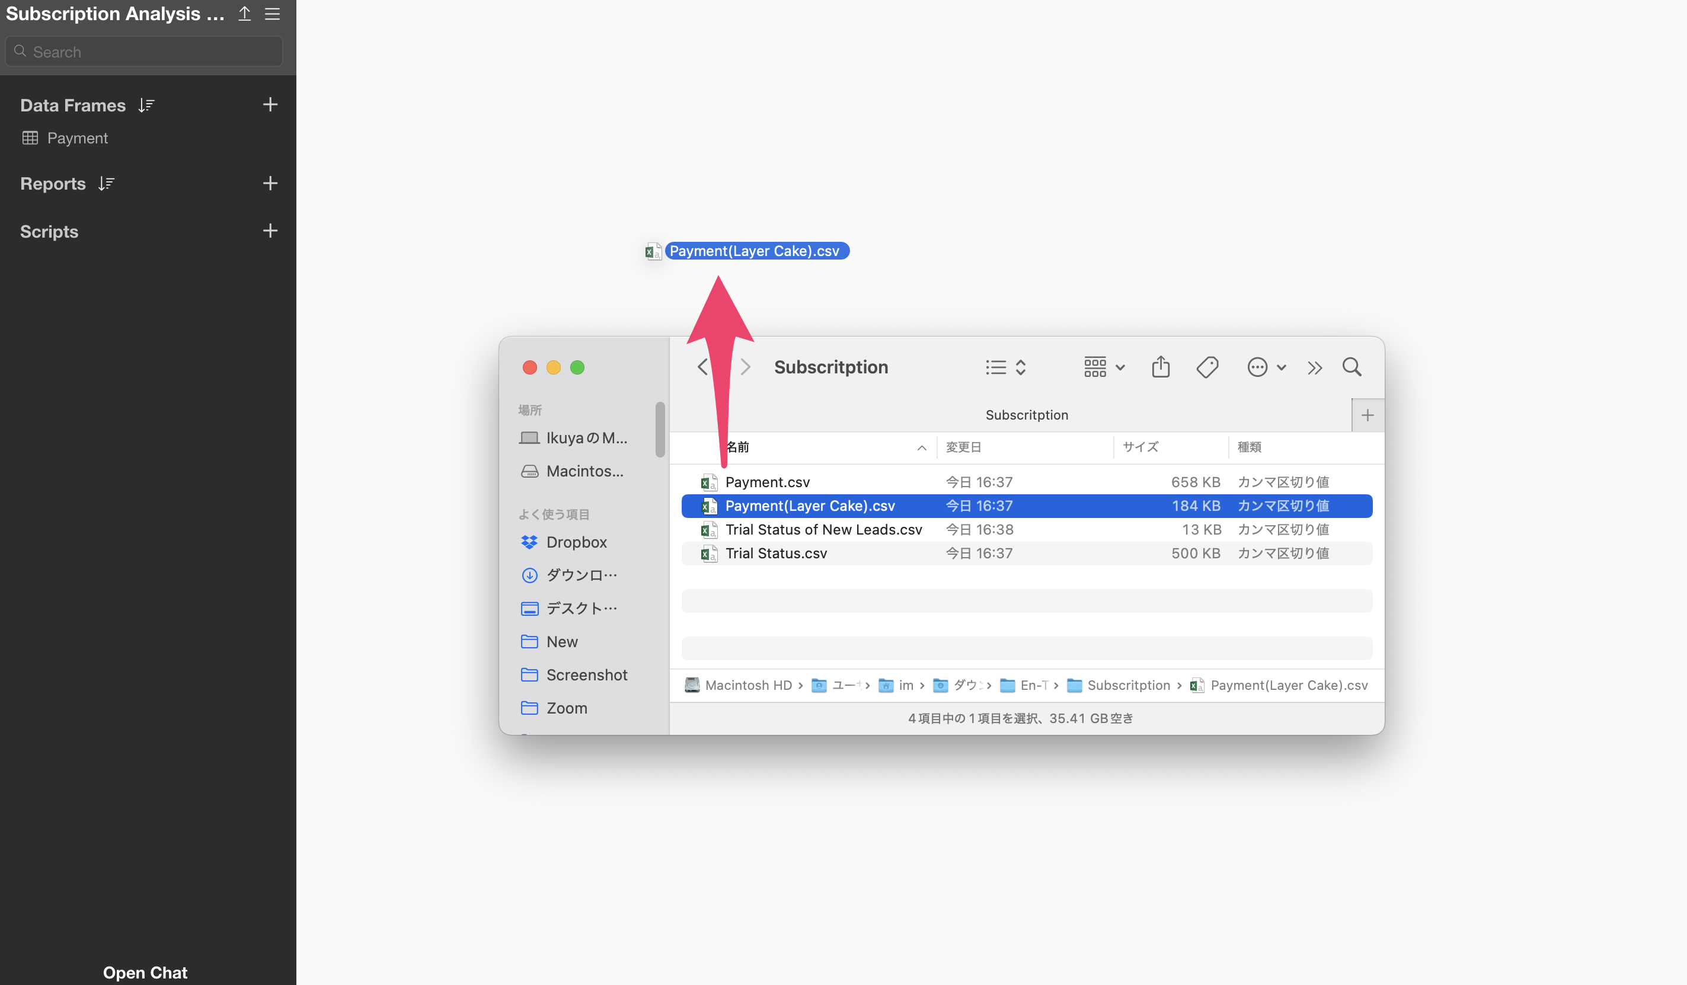
Task: Click the Open Chat button
Action: (145, 971)
